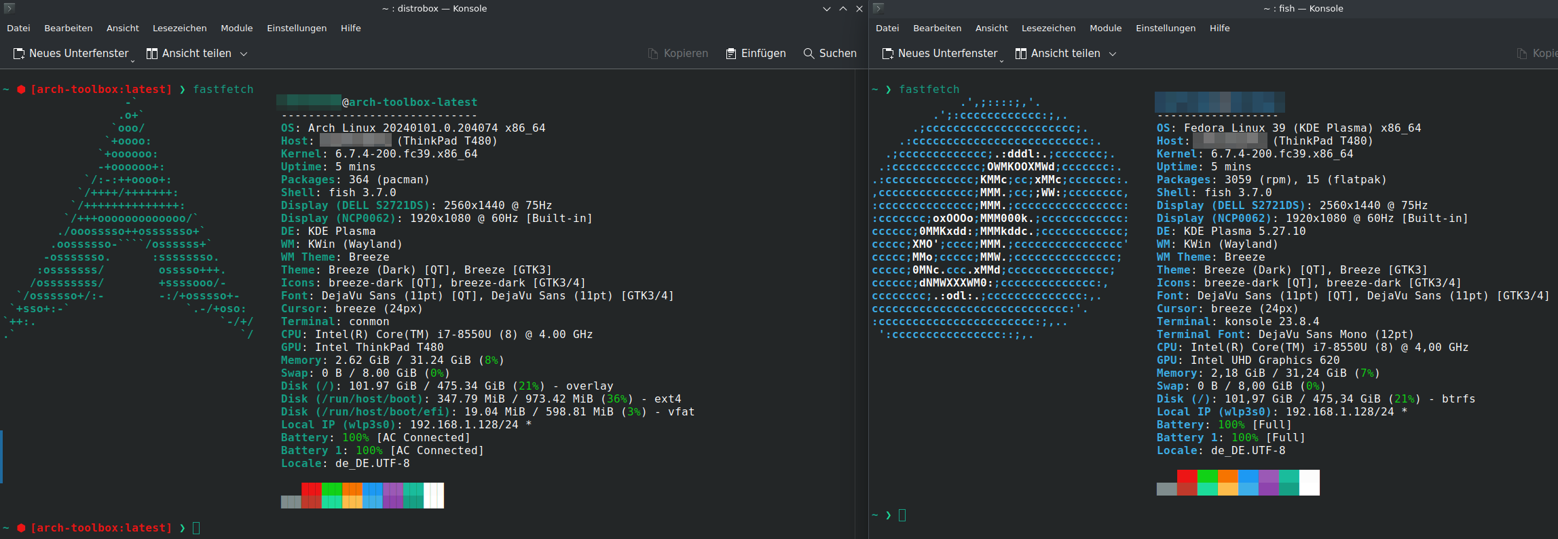Open the Bearbeiten menu in the fish window

(x=937, y=28)
